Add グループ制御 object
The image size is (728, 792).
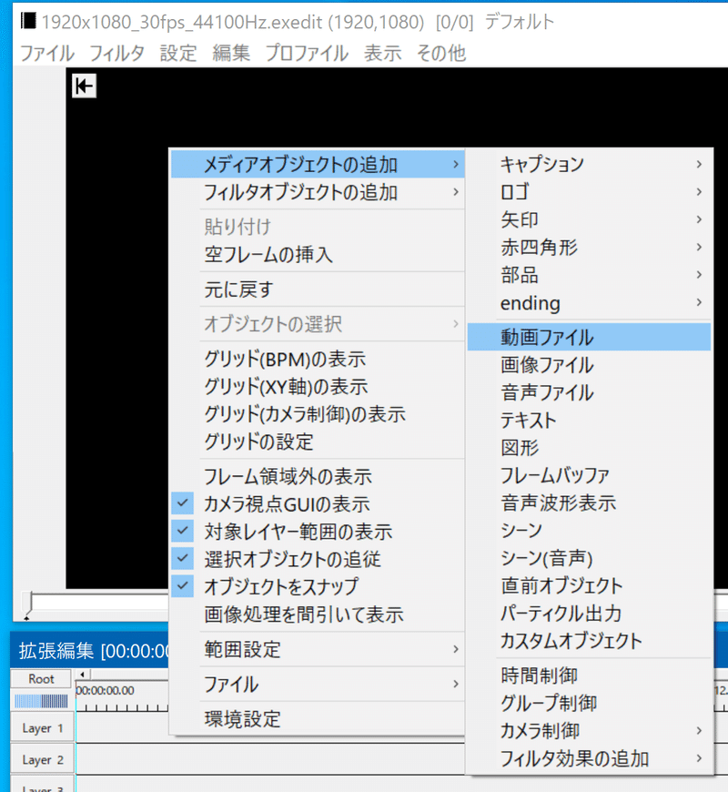click(x=589, y=703)
